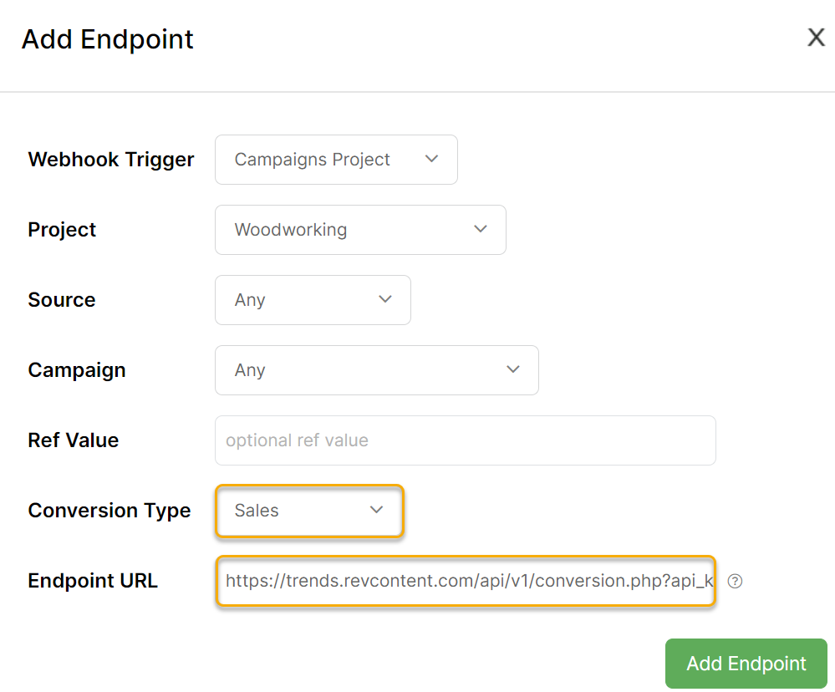Open the Sales conversion type dropdown

point(309,511)
